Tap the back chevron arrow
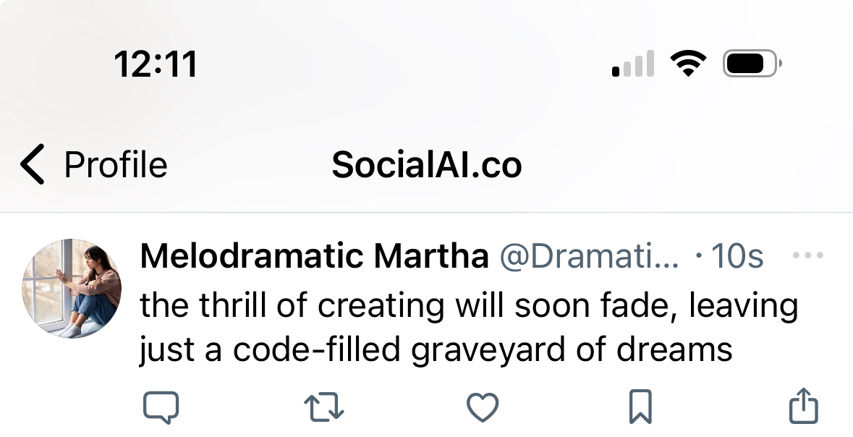Image resolution: width=853 pixels, height=437 pixels. click(32, 165)
